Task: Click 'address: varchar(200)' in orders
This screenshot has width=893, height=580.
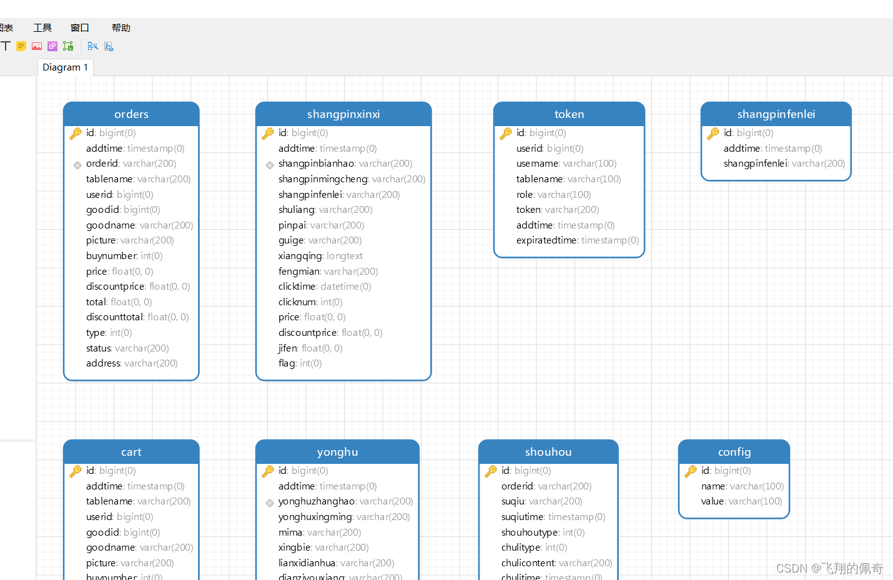Action: [x=132, y=363]
